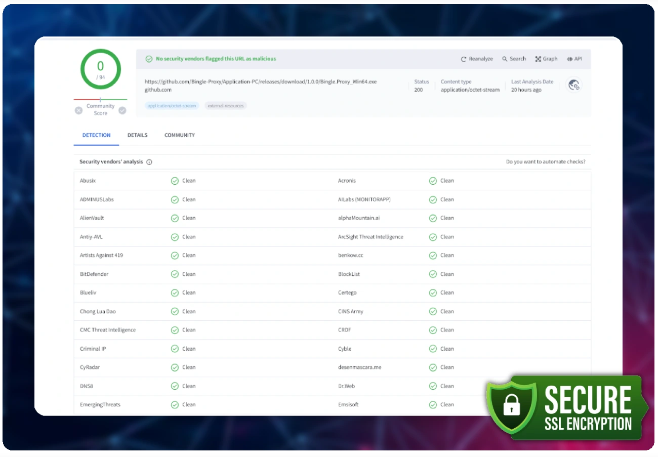The width and height of the screenshot is (658, 457).
Task: Click the Clean check icon for Dr.Web
Action: click(433, 386)
